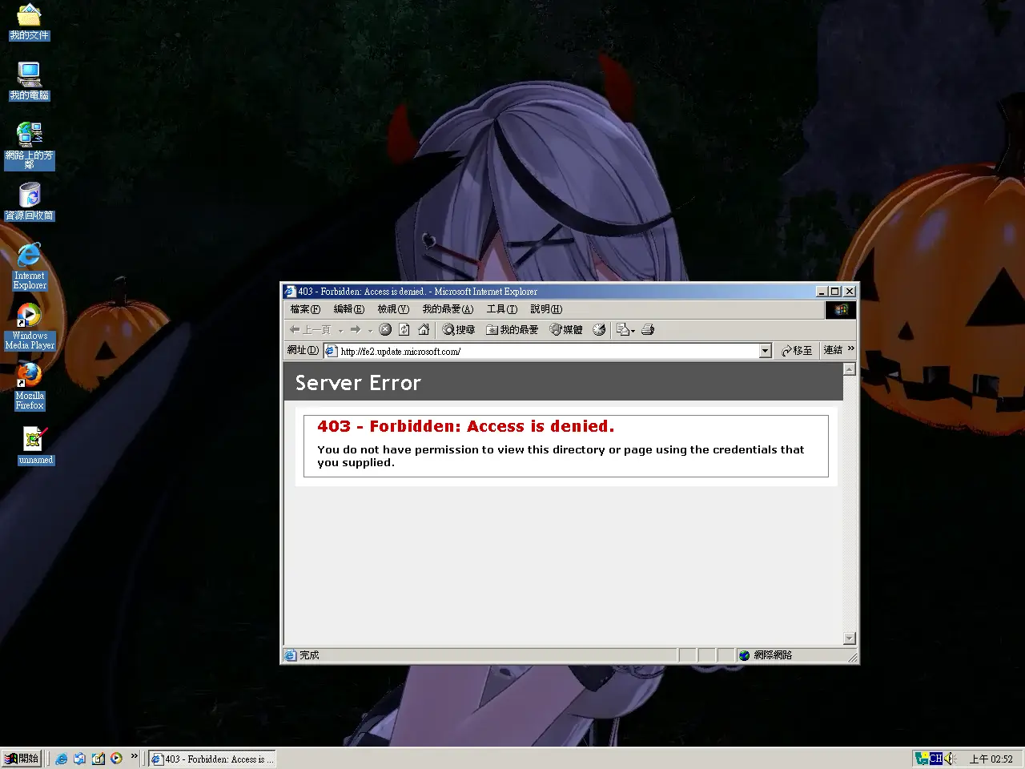Screen dimensions: 1025x769
Task: Click the Refresh icon in IE toolbar
Action: click(x=404, y=329)
